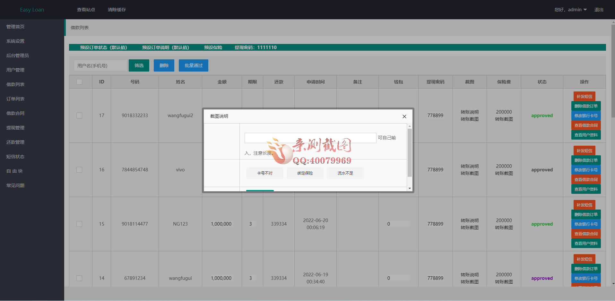The width and height of the screenshot is (615, 301).
Task: Close the 截图说明 dialog
Action: 404,116
